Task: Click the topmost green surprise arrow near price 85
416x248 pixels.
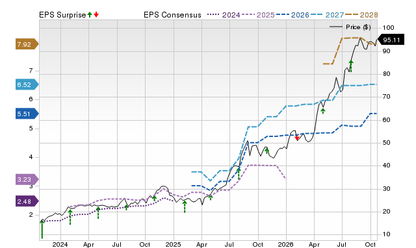Action: pos(351,66)
